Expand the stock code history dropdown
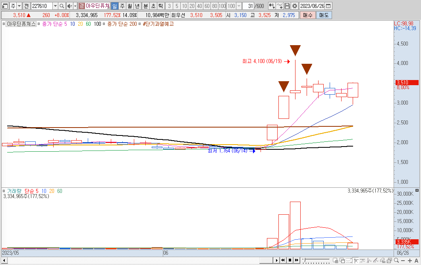 pyautogui.click(x=55, y=6)
